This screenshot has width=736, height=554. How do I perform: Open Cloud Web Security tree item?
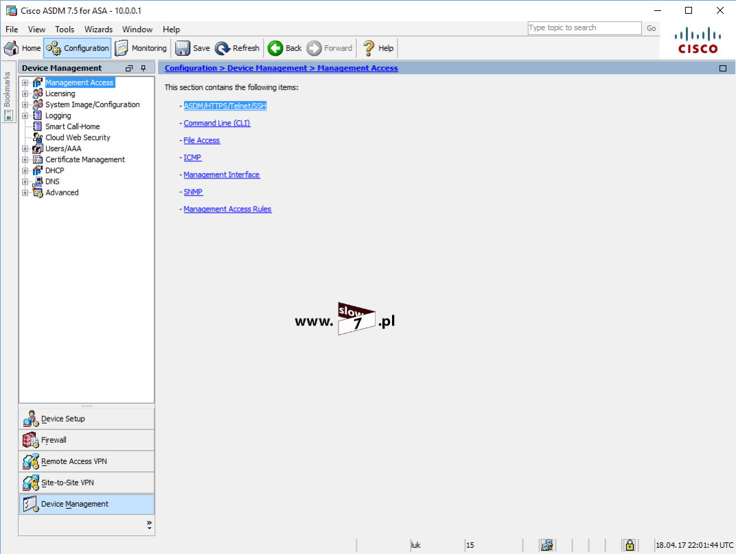click(x=78, y=137)
